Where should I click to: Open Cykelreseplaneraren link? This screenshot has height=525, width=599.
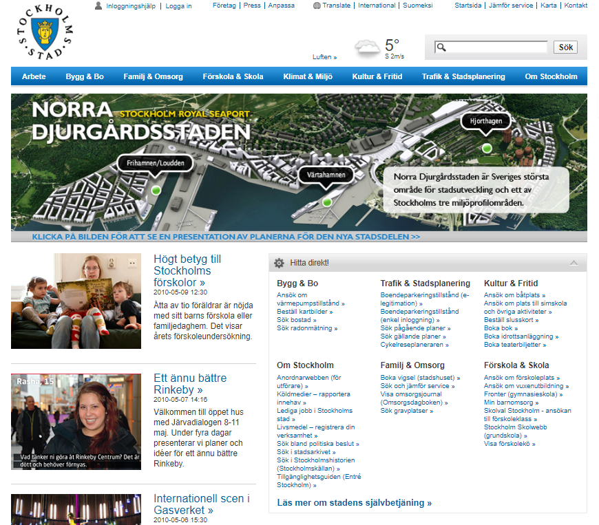click(414, 345)
